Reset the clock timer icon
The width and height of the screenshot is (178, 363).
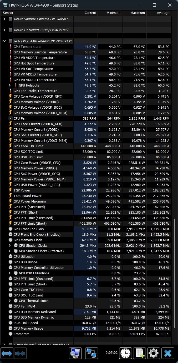[126, 353]
